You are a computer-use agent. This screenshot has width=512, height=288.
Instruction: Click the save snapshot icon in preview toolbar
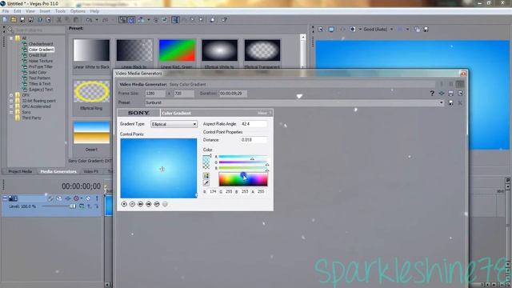pyautogui.click(x=426, y=30)
